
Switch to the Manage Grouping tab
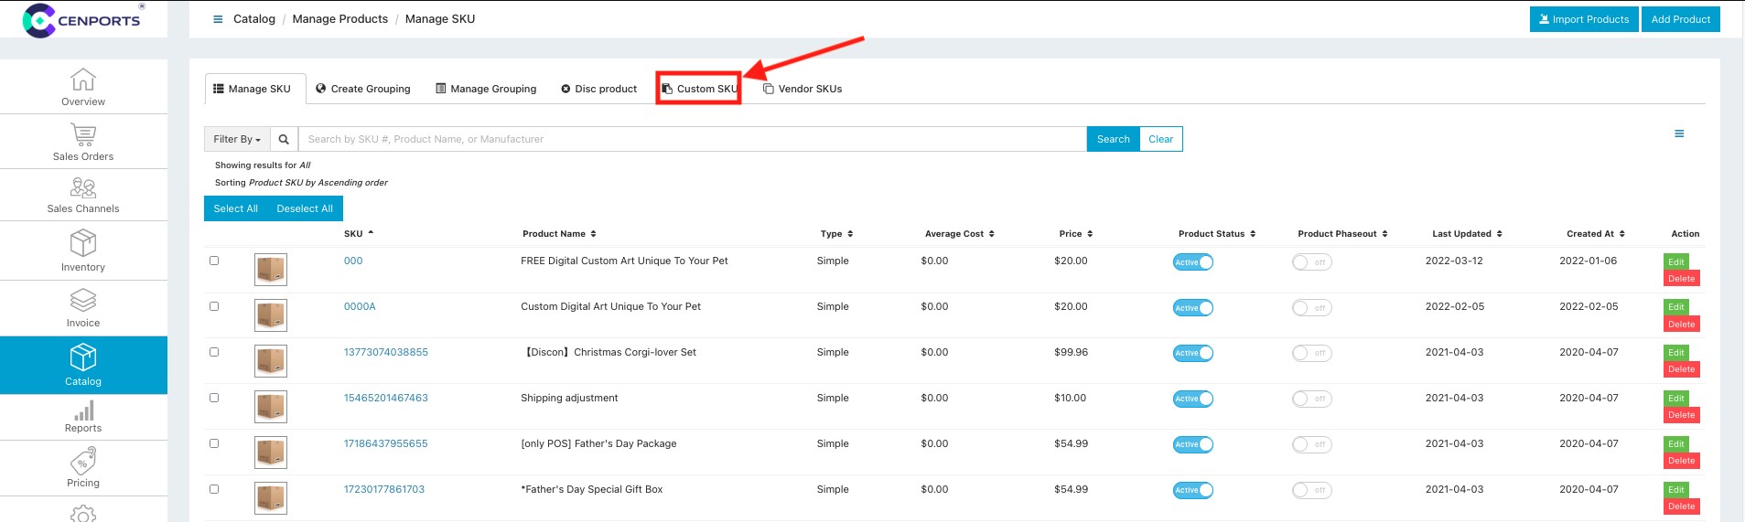(x=486, y=89)
